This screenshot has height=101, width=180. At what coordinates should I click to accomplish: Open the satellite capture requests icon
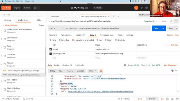tap(141, 8)
